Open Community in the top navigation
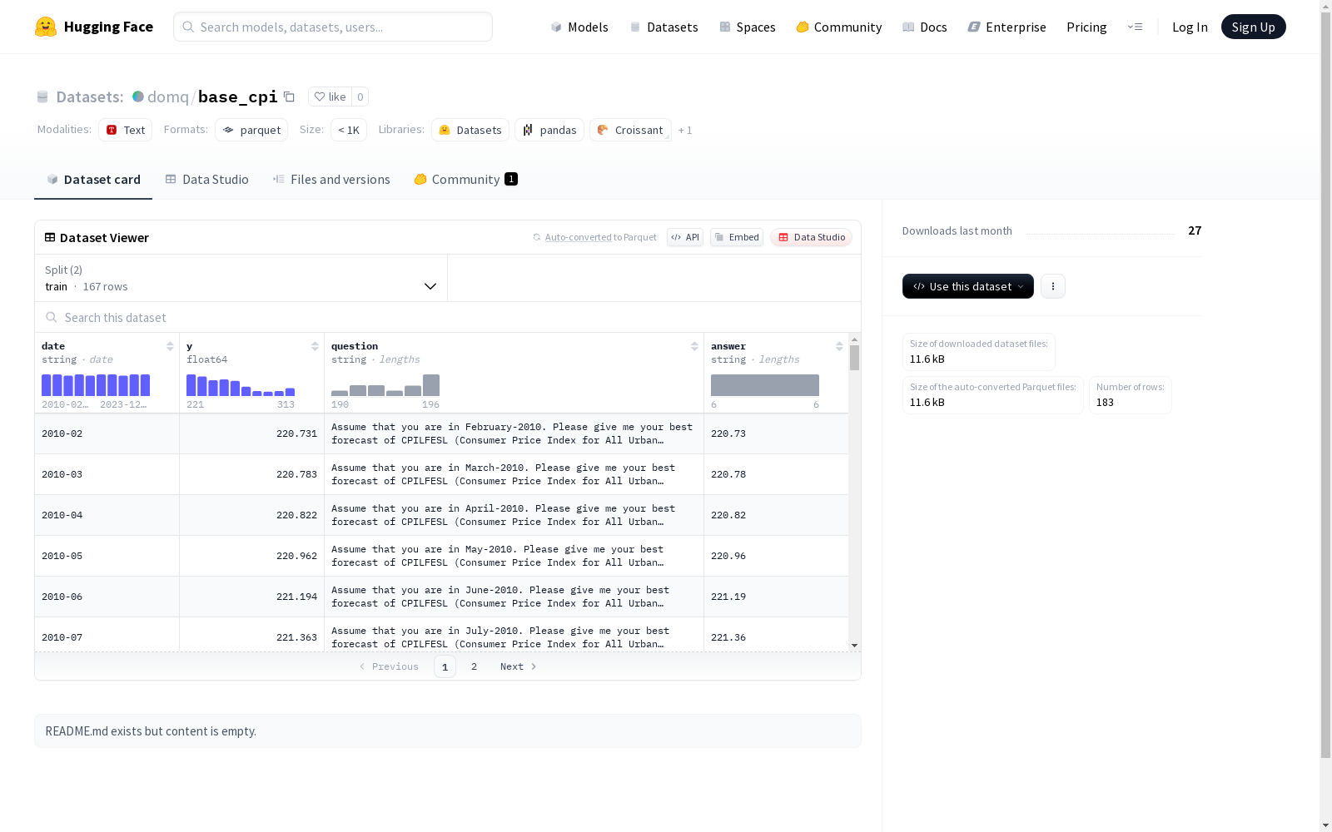 click(839, 27)
